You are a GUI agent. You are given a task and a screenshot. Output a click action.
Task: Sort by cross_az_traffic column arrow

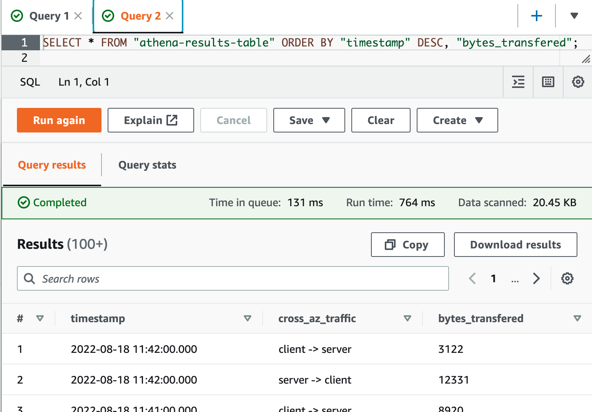click(407, 318)
